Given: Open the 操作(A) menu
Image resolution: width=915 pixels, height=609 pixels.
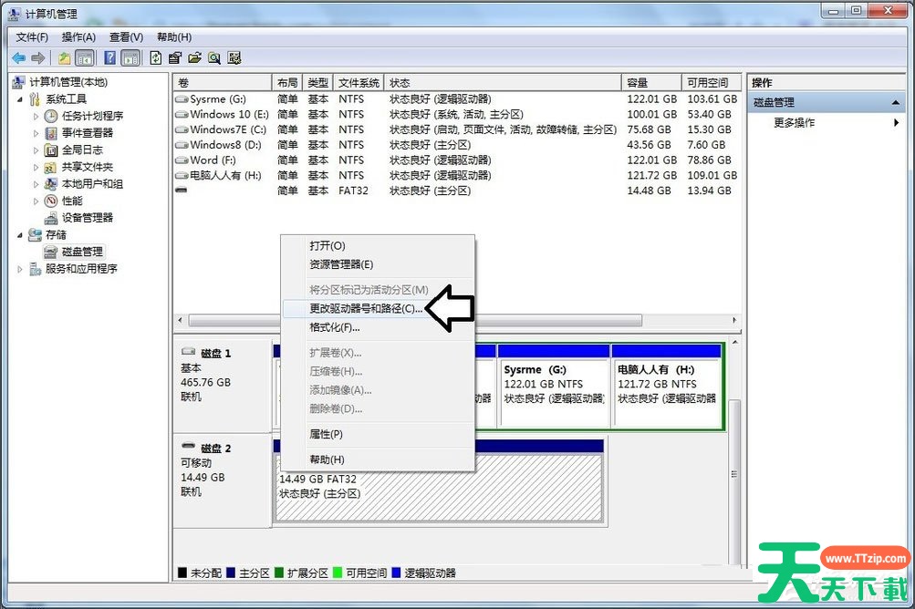Looking at the screenshot, I should pyautogui.click(x=78, y=37).
